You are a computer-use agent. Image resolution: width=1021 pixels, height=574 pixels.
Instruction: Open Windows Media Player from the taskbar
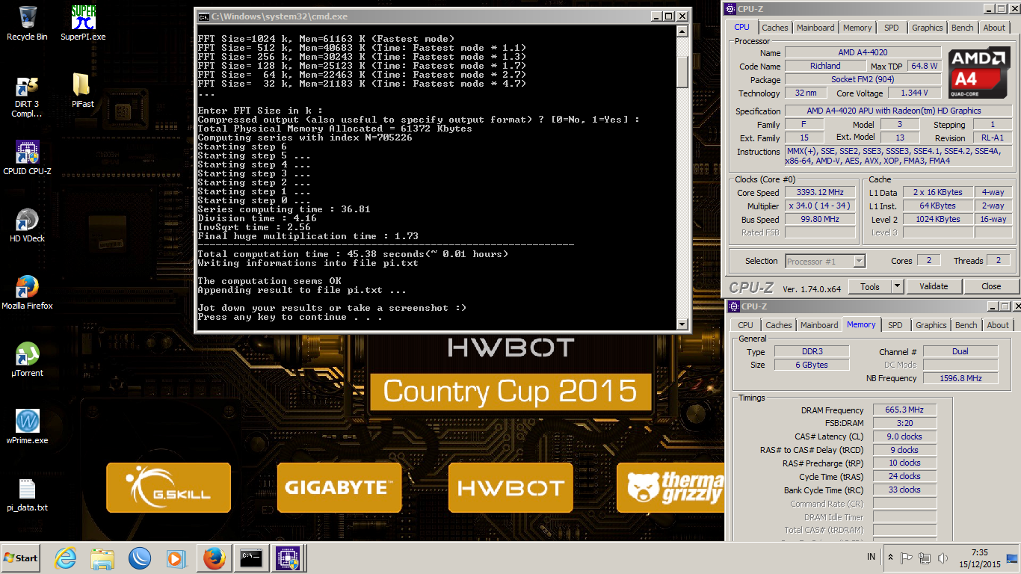176,558
